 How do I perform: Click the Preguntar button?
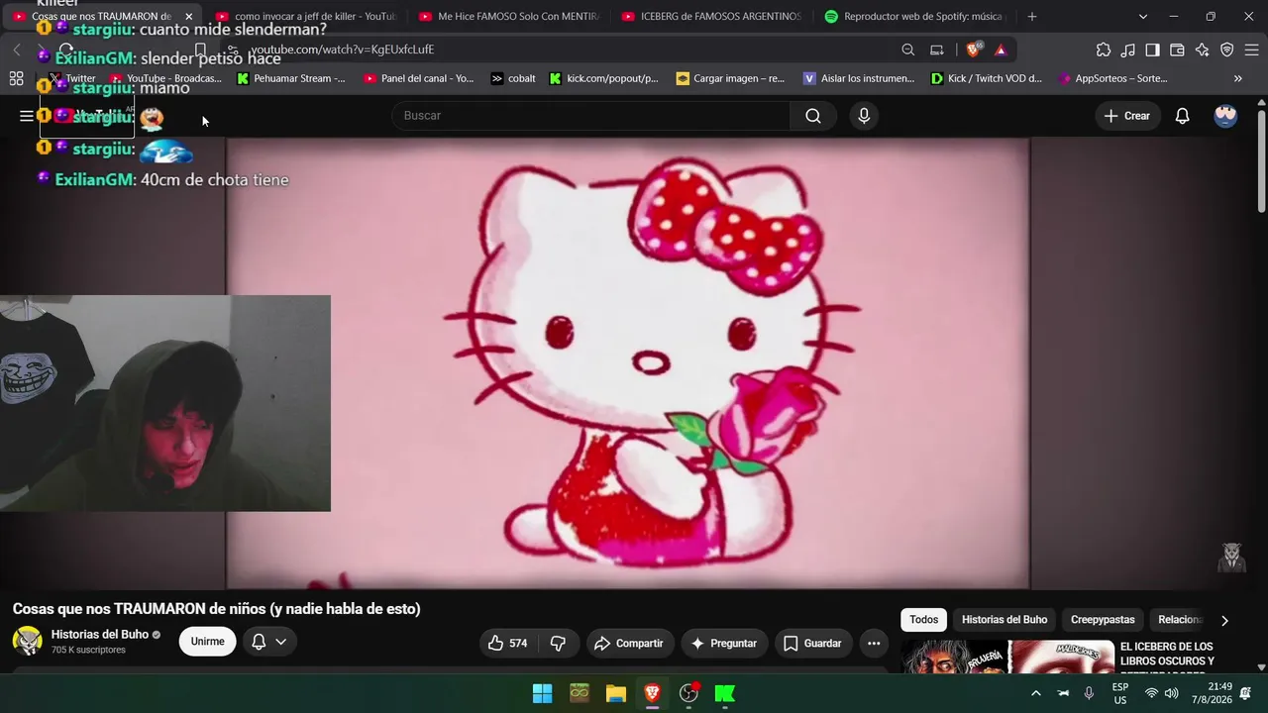click(724, 644)
